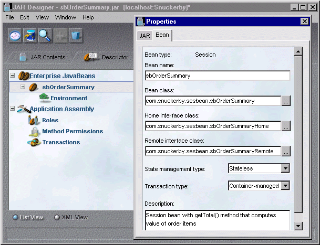Click the Roles people icon
The image size is (320, 245).
[33, 120]
